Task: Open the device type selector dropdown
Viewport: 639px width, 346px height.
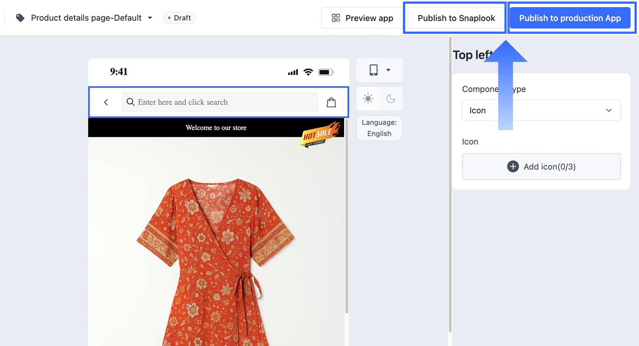Action: click(379, 70)
